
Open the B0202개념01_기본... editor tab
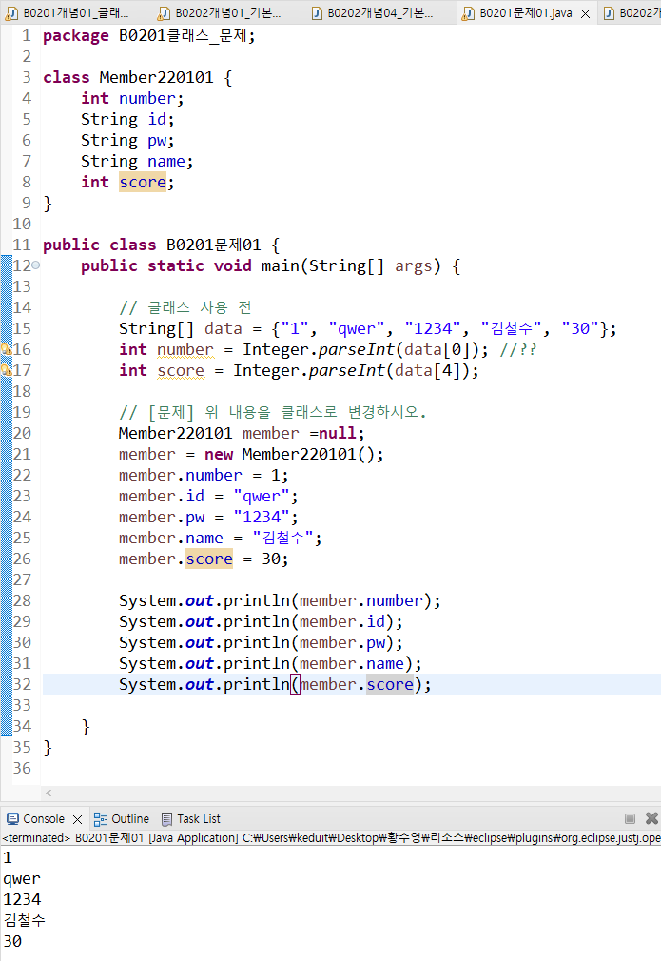click(x=221, y=13)
